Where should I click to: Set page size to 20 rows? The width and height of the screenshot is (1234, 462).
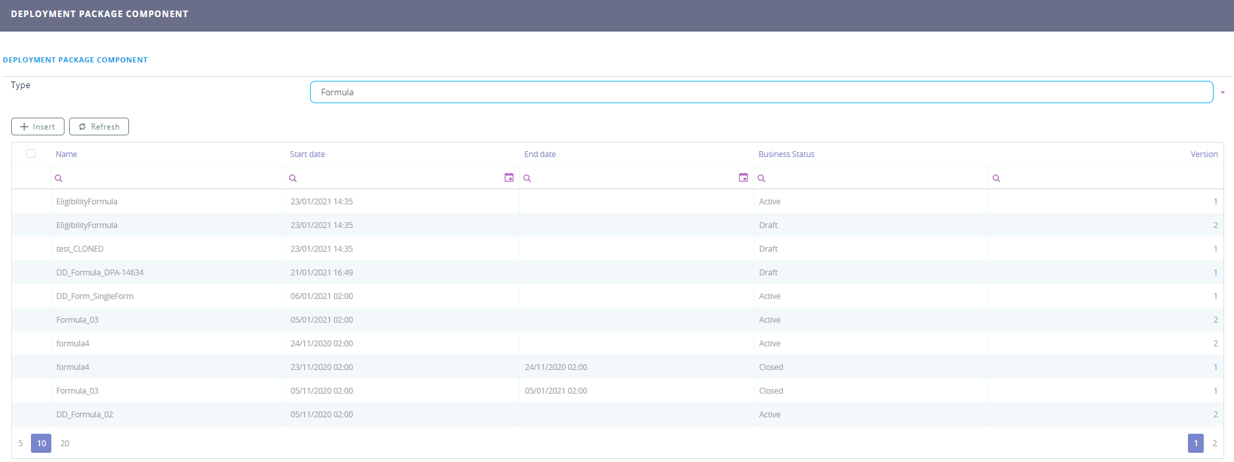64,444
